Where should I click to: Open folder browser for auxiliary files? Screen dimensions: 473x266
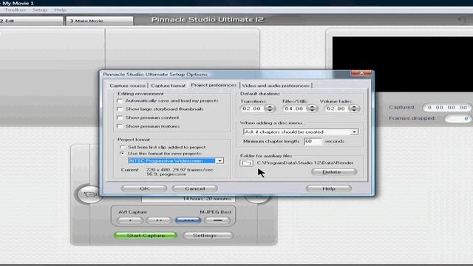point(246,163)
